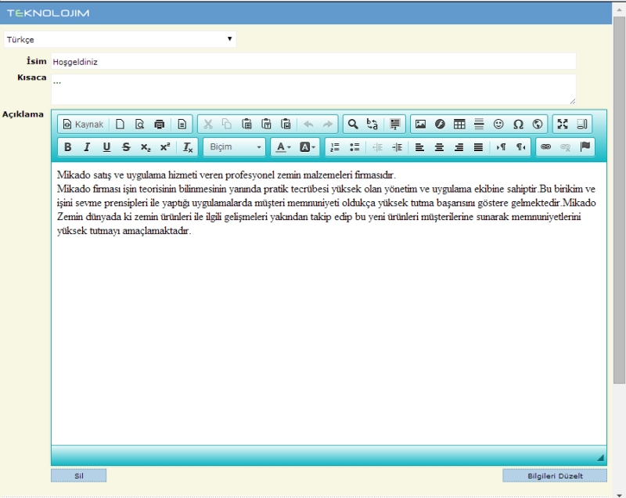This screenshot has width=626, height=498.
Task: Open the templates icon
Action: tap(182, 125)
